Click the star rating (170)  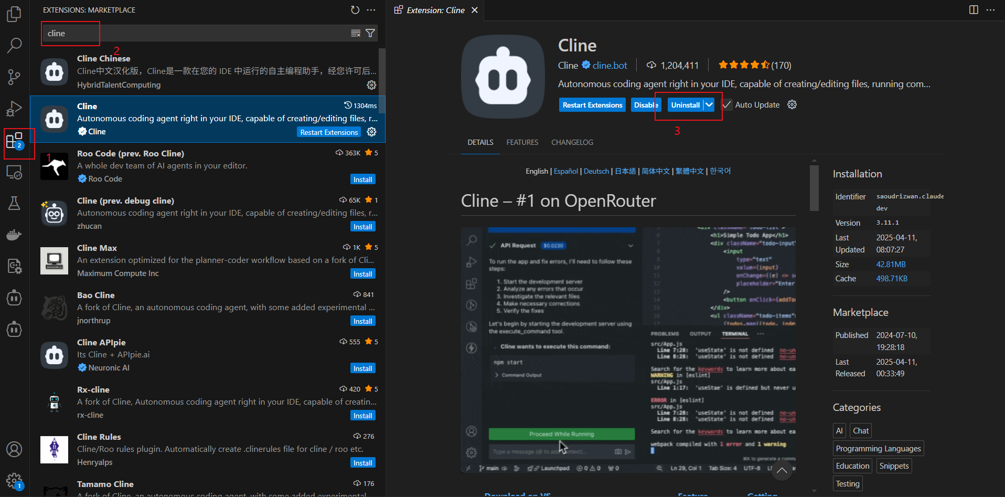pyautogui.click(x=754, y=65)
